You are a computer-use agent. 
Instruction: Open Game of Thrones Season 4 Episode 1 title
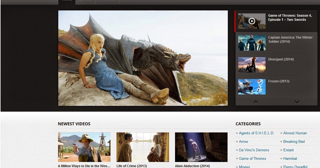pyautogui.click(x=290, y=18)
